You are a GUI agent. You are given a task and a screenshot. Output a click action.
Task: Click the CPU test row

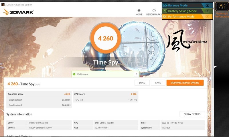click(106, 100)
